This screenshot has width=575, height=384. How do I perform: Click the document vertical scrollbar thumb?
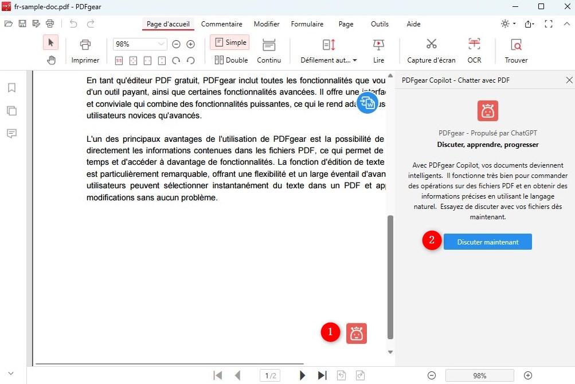(x=390, y=277)
